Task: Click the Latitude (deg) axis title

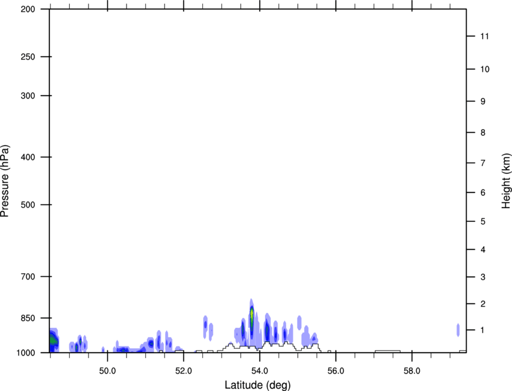Action: 258,385
